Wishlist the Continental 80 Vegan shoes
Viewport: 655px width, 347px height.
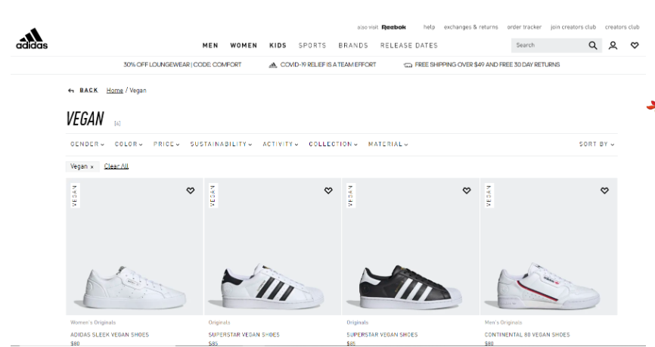(x=604, y=191)
